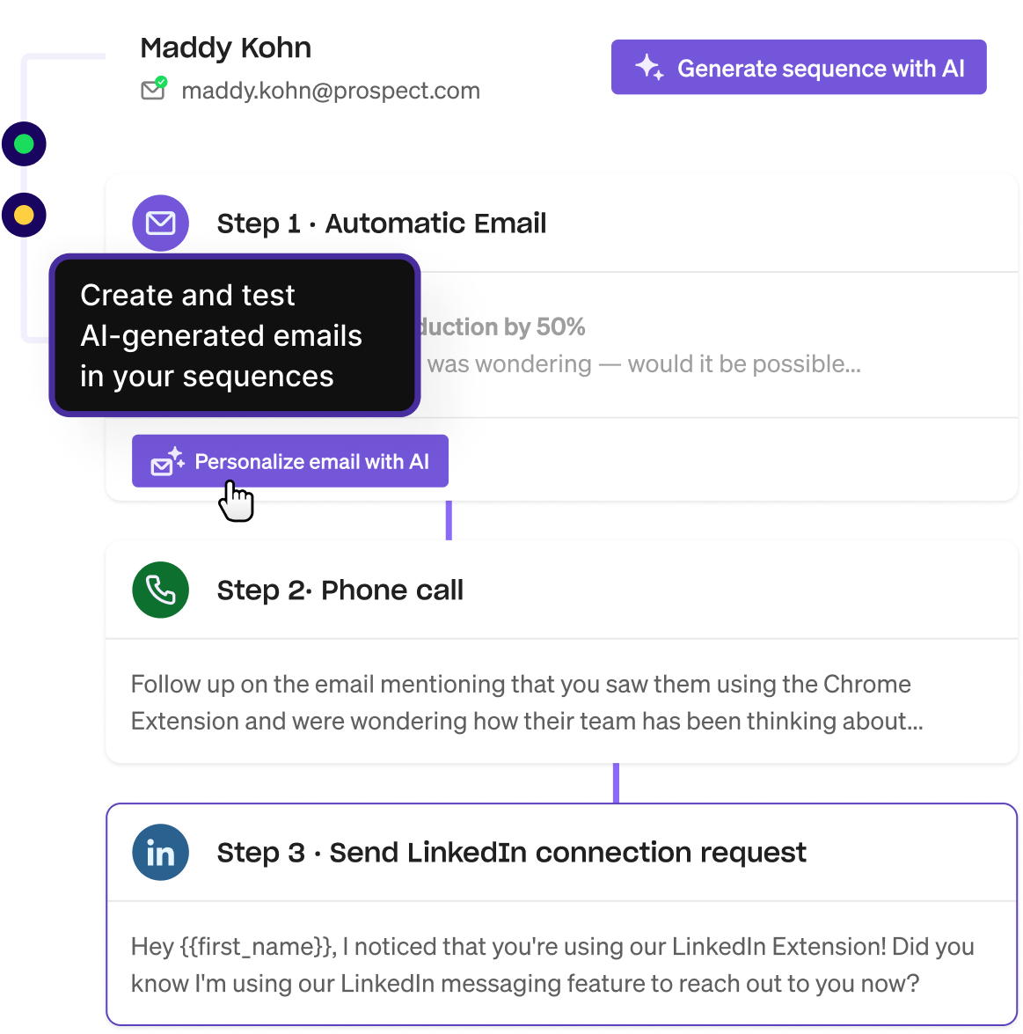Viewport: 1023px width, 1034px height.
Task: Toggle the verification badge on the prospect email
Action: [161, 82]
